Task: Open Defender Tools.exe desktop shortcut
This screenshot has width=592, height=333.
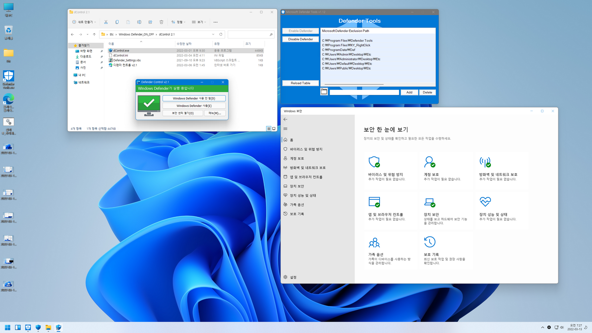Action: (x=9, y=79)
